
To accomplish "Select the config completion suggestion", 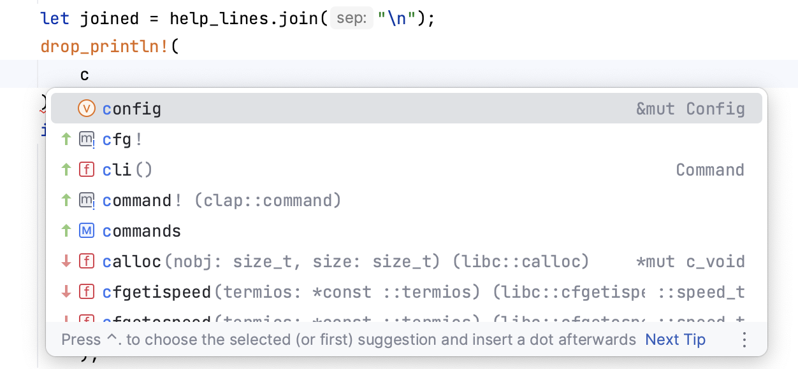I will click(x=132, y=108).
